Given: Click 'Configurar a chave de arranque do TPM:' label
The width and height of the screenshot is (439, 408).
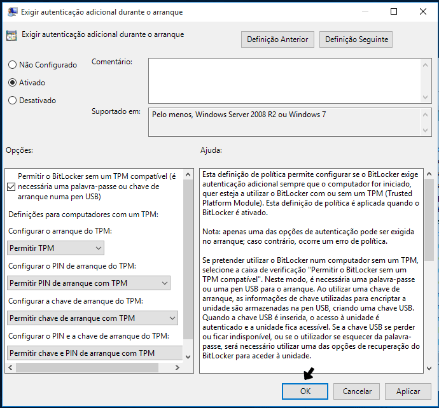Looking at the screenshot, I should click(x=76, y=301).
